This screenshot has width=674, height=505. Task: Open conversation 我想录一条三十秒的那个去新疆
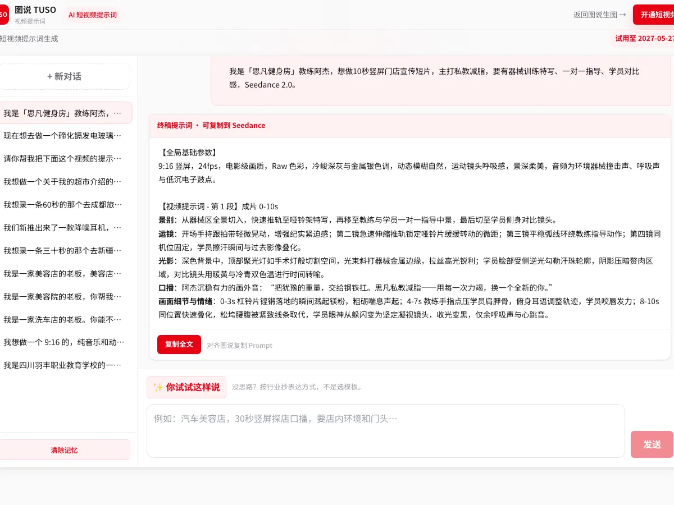pyautogui.click(x=65, y=251)
